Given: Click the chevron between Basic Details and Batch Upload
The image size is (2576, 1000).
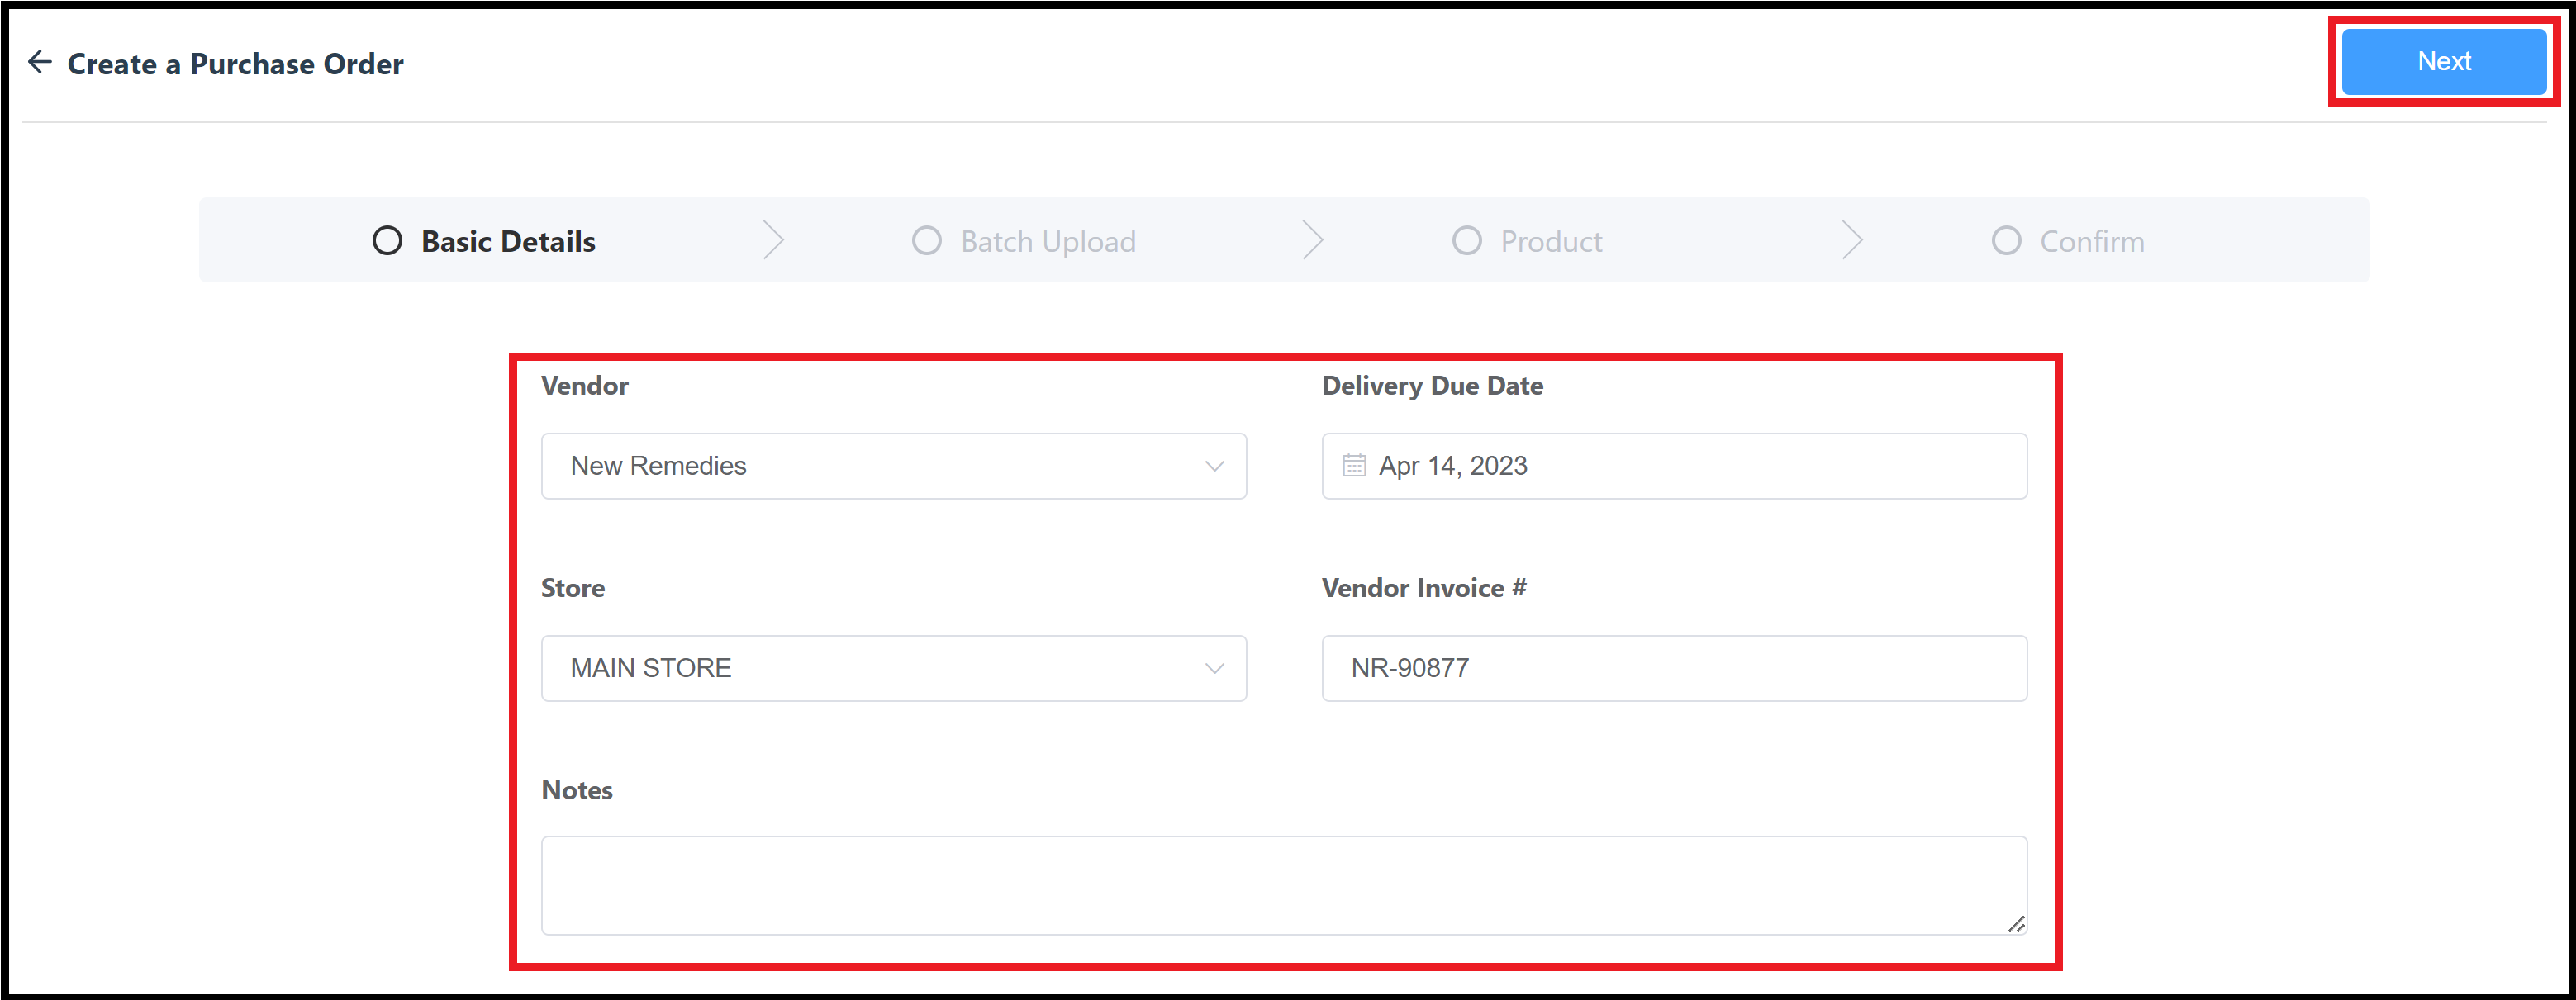Looking at the screenshot, I should point(774,240).
